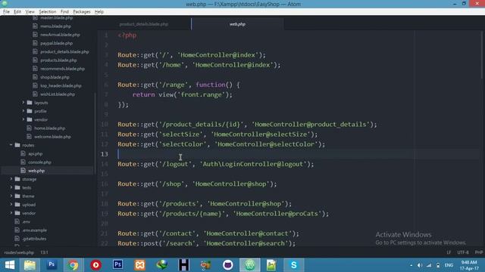Screen dimensions: 485x272
Task: Open the red play-button media app in taskbar
Action: 95,265
